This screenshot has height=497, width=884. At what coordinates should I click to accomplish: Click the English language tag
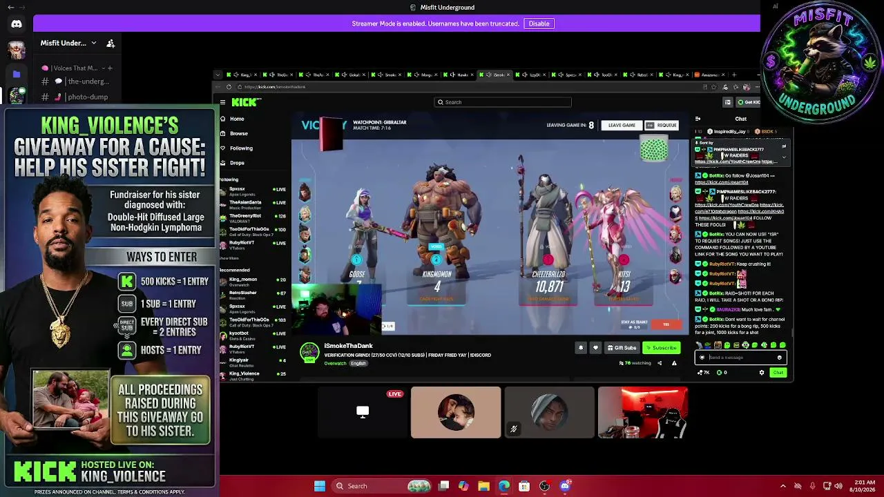click(358, 364)
